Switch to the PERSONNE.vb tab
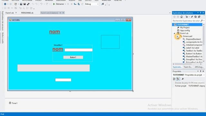The width and height of the screenshot is (206, 116). pyautogui.click(x=27, y=13)
